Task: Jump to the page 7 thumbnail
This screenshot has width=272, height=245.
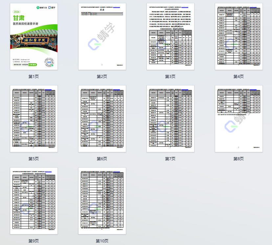Action: [x=170, y=119]
